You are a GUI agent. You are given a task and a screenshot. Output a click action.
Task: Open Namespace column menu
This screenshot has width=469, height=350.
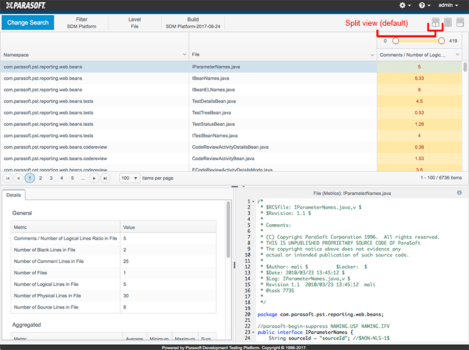coord(184,54)
